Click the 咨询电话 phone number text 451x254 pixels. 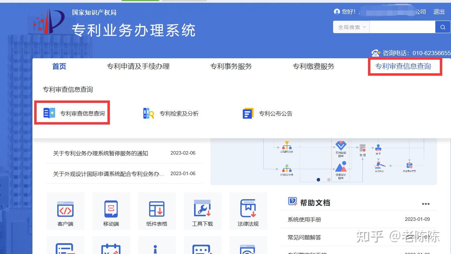417,53
